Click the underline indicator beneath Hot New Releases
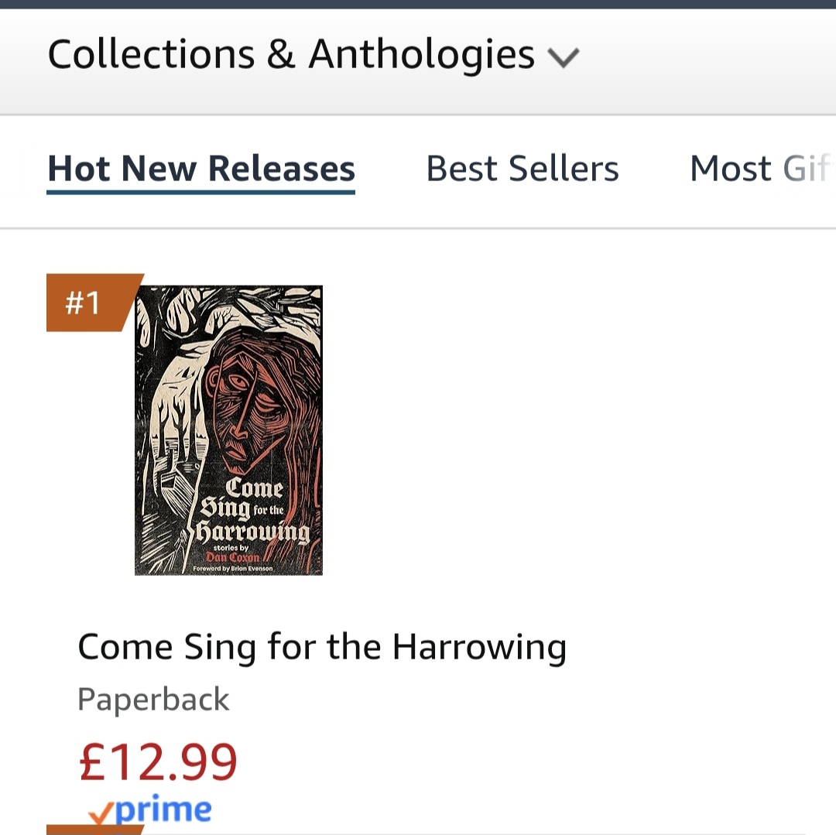836x835 pixels. click(201, 191)
